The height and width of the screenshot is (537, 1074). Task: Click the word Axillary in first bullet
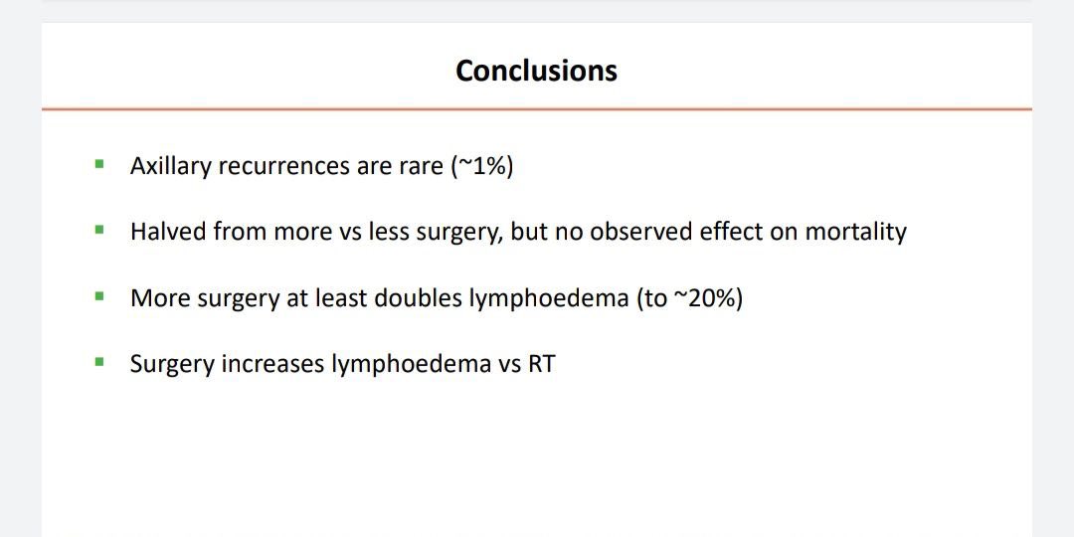pyautogui.click(x=171, y=166)
